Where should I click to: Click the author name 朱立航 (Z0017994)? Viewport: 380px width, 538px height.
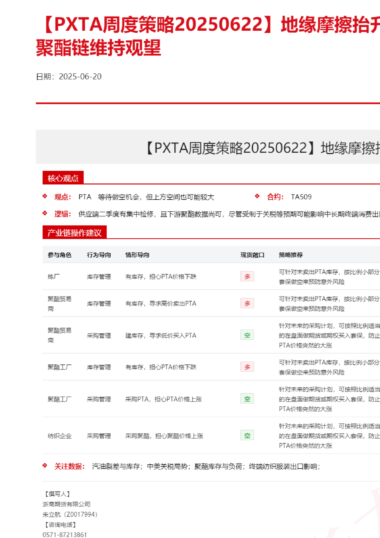[x=70, y=514]
